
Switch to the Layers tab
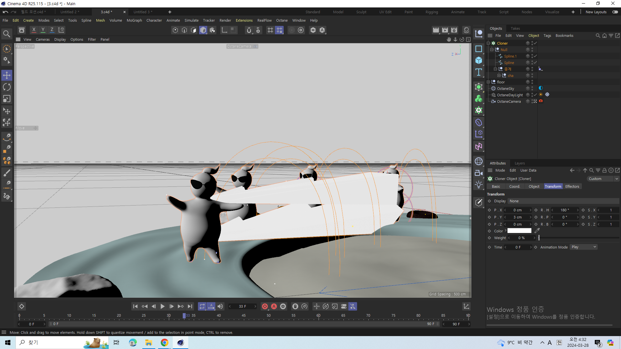coord(519,163)
